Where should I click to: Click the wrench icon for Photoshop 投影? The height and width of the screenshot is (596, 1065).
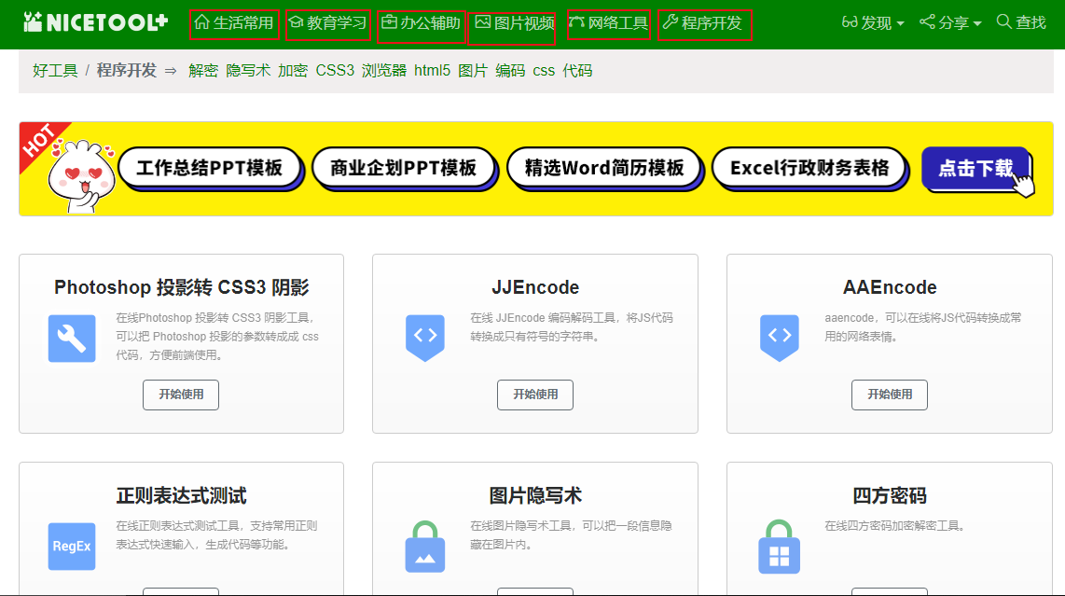(72, 339)
